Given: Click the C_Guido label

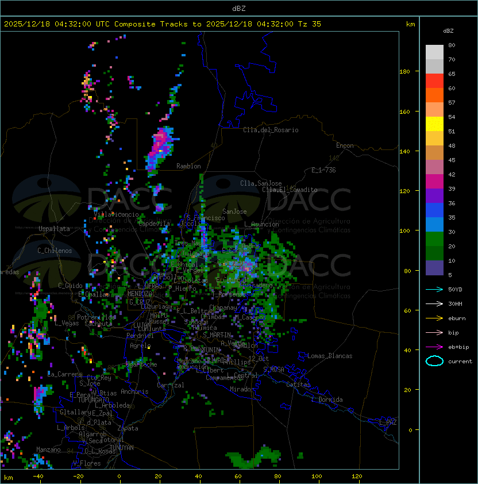Looking at the screenshot, I should coord(70,286).
